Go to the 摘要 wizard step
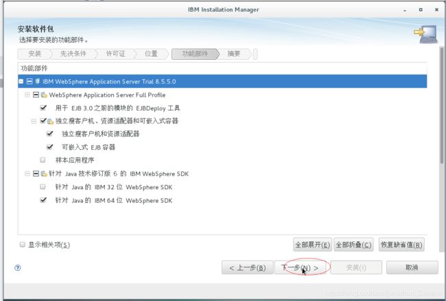The width and height of the screenshot is (446, 301). point(234,53)
